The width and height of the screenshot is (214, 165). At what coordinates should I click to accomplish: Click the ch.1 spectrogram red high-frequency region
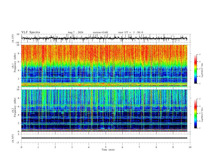click(x=104, y=53)
